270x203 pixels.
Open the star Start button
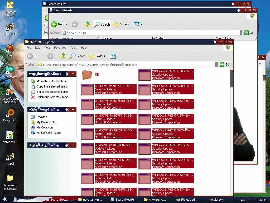[4, 199]
